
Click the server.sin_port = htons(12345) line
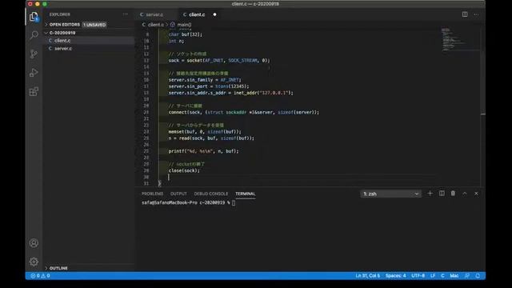(209, 86)
